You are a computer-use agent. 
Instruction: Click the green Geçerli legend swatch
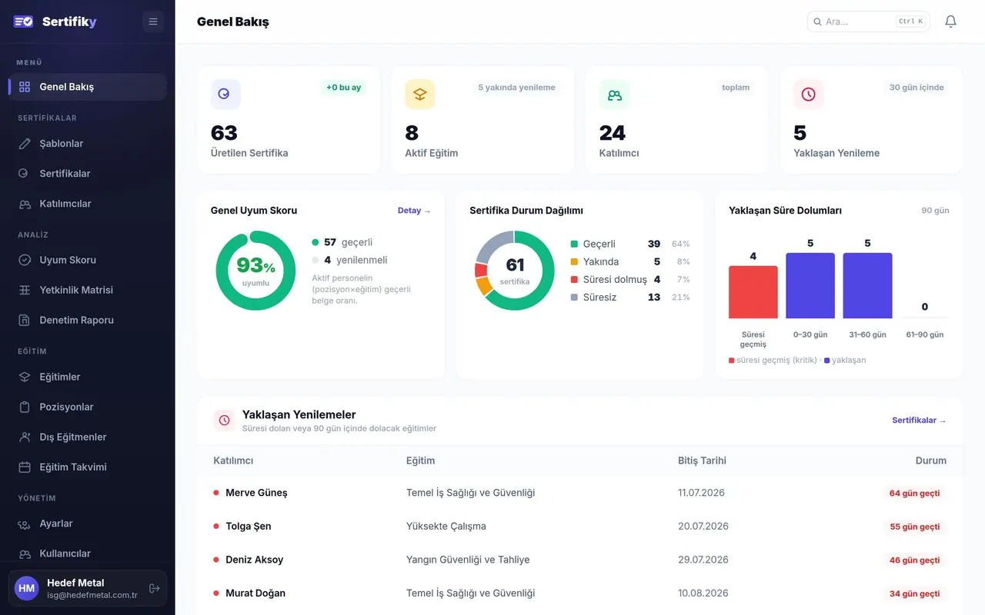pyautogui.click(x=574, y=244)
